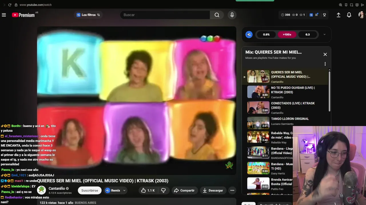
Task: Click the eye icon showing 0 in extension bar
Action: pos(295,15)
